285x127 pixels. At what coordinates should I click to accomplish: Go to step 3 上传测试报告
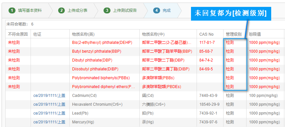coord(120,10)
